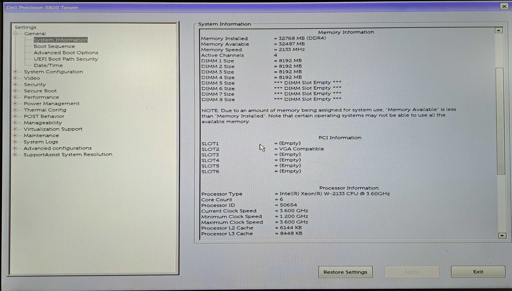Expand the Video settings node
The image size is (512, 291).
tap(15, 78)
